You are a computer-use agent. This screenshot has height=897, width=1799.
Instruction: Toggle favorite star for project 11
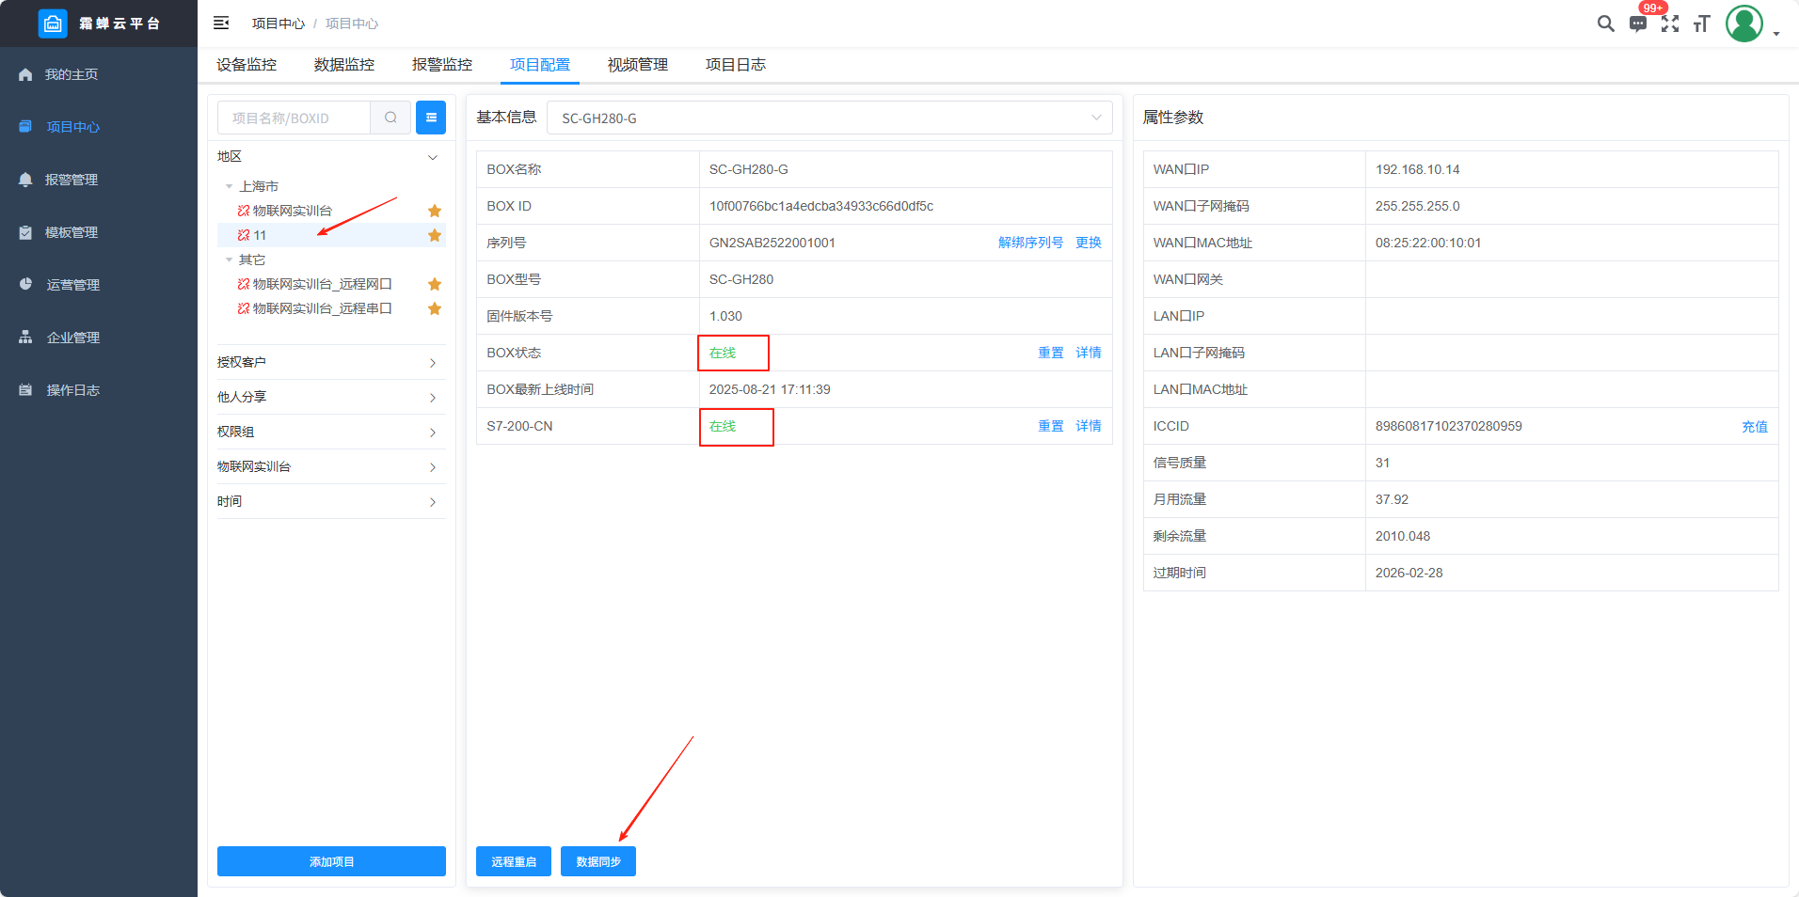(x=435, y=235)
